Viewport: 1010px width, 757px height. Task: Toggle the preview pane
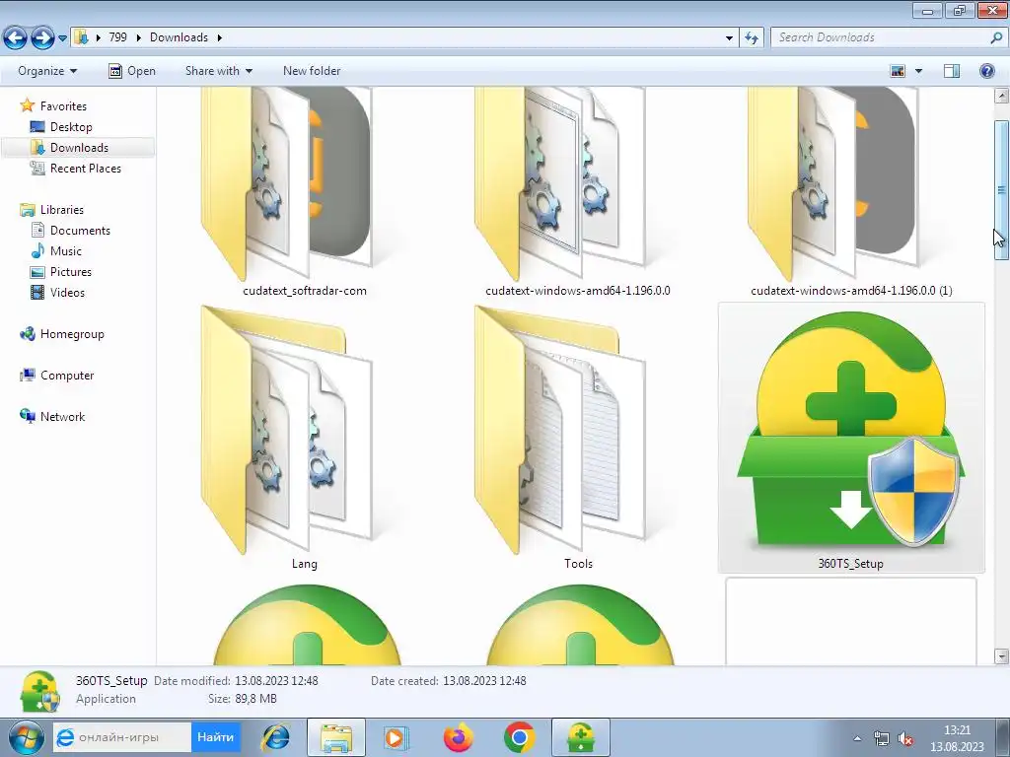(x=952, y=71)
